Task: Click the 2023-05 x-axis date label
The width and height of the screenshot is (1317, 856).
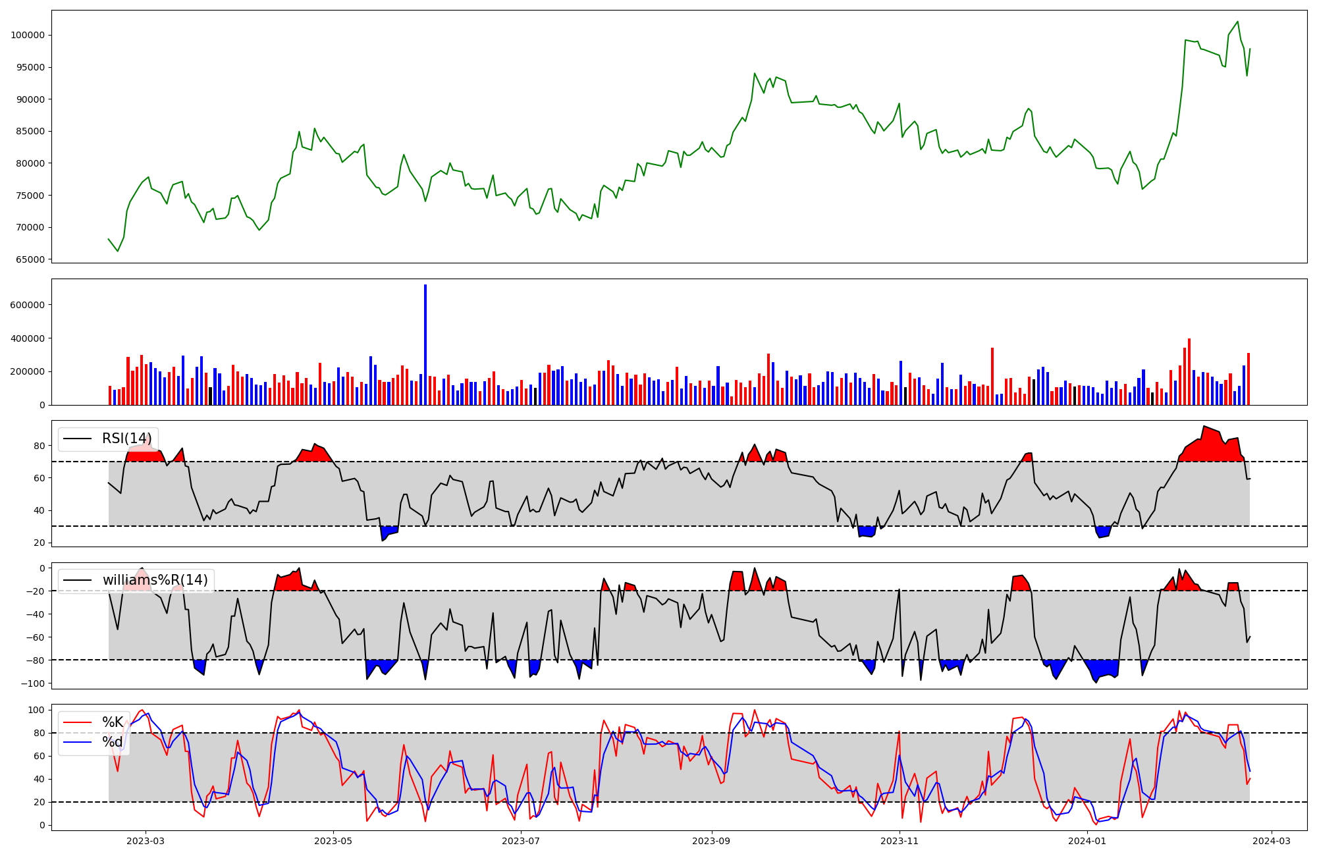Action: pyautogui.click(x=333, y=841)
